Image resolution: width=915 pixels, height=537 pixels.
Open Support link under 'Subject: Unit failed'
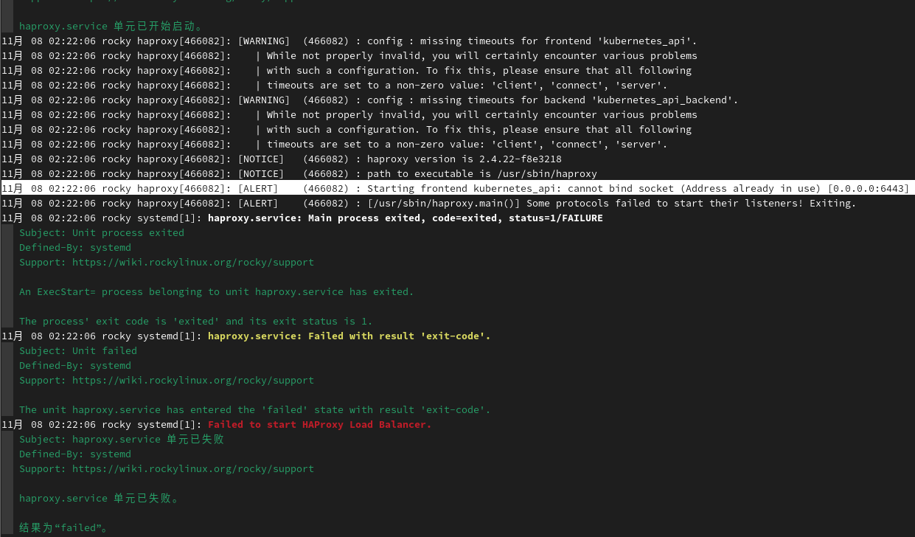pyautogui.click(x=193, y=380)
